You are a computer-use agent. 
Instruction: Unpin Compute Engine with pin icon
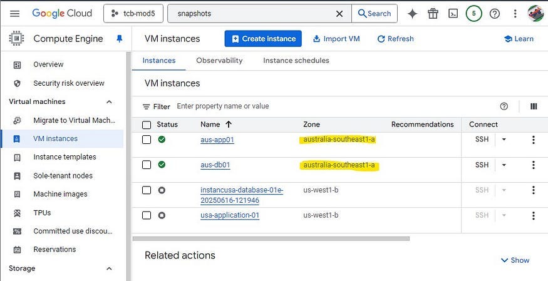(x=119, y=39)
